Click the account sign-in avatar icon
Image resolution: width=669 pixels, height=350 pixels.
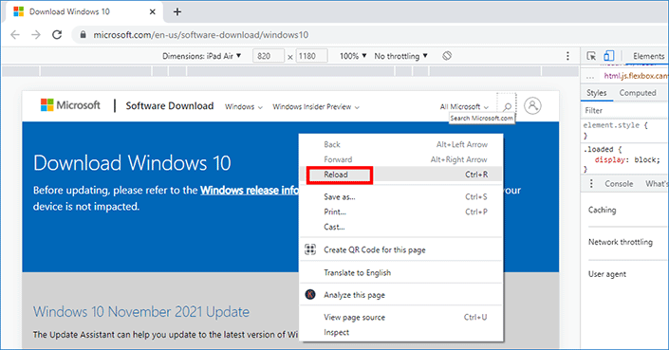point(532,105)
